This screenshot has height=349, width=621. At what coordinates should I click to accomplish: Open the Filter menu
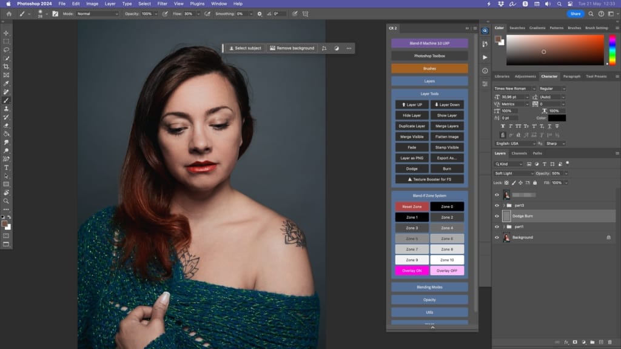point(162,3)
